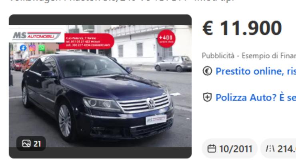Click the photo gallery icon beside 21
Image resolution: width=296 pixels, height=166 pixels.
[26, 144]
